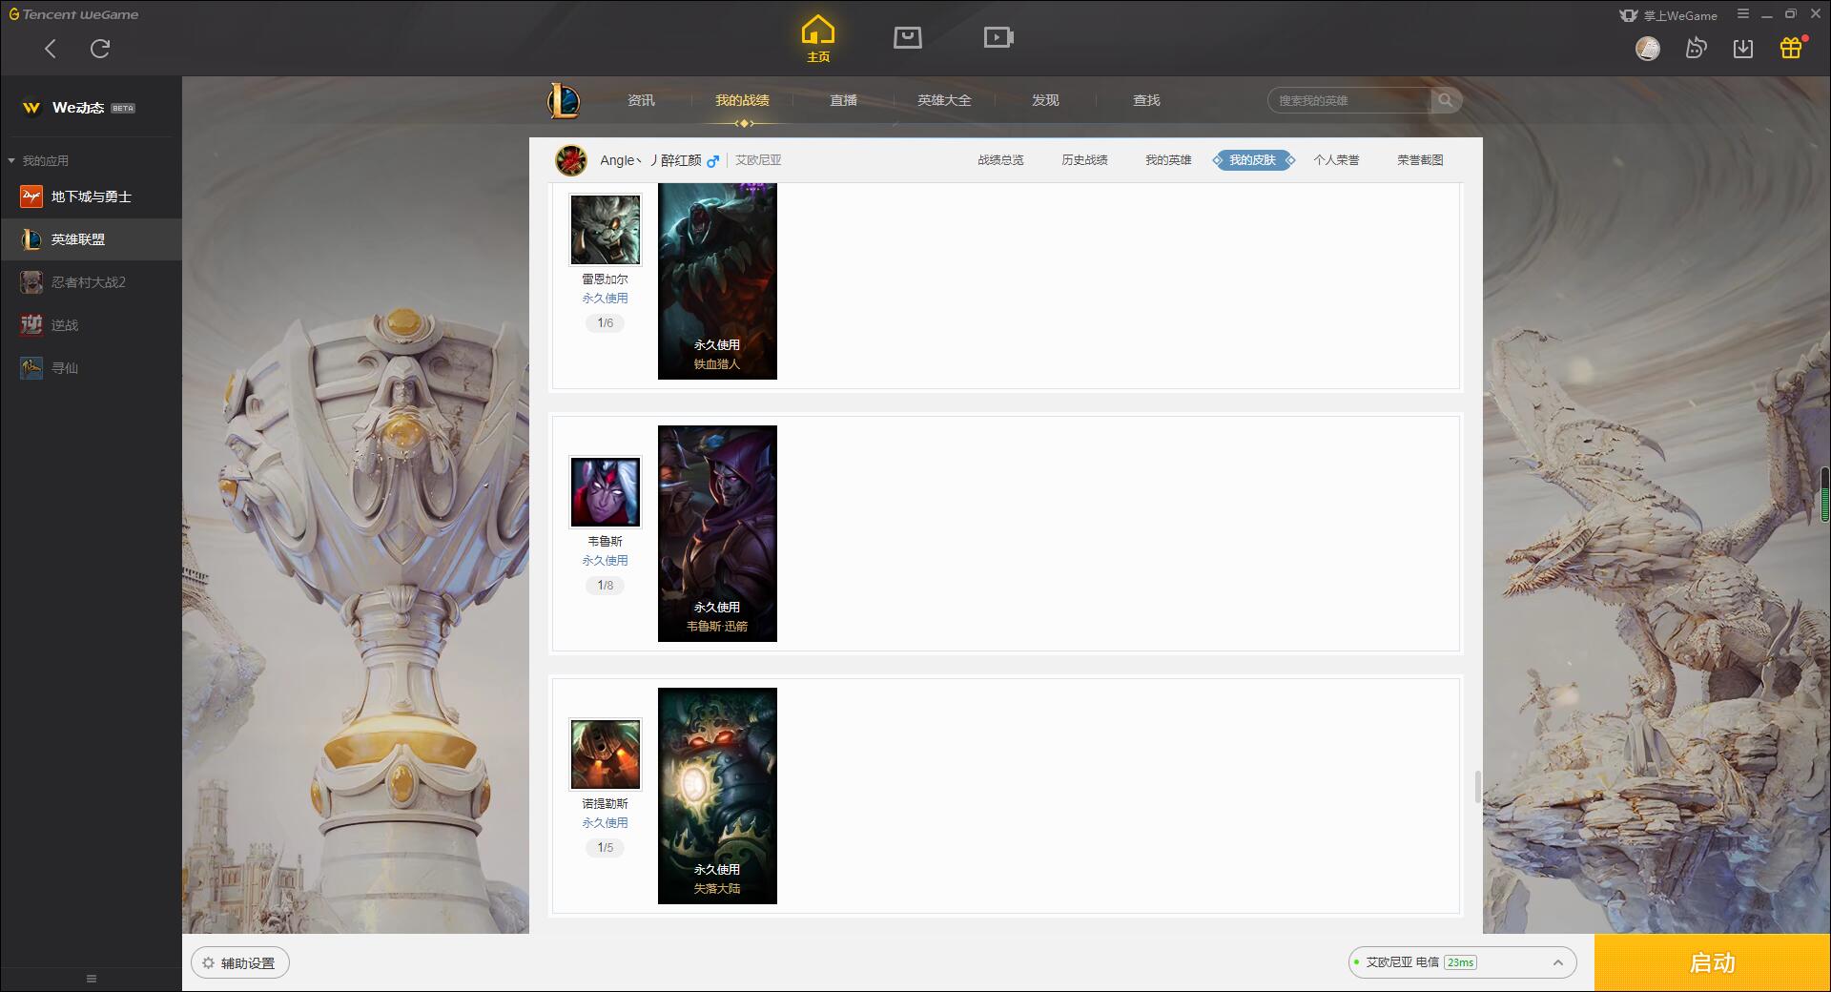
Task: Expand the 艾欧尼亚 电信 server dropdown
Action: click(x=1462, y=962)
